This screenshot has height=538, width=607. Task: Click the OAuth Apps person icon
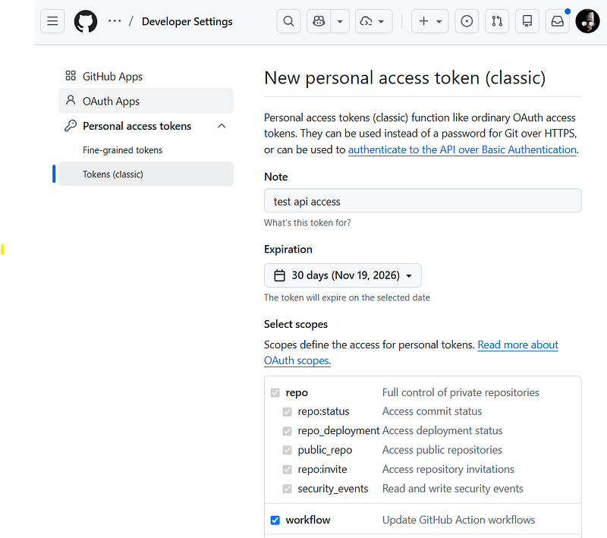(71, 100)
